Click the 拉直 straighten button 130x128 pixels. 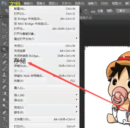[100, 11]
